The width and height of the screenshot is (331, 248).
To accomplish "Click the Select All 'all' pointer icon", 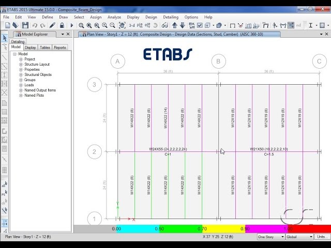I will pos(5,184).
